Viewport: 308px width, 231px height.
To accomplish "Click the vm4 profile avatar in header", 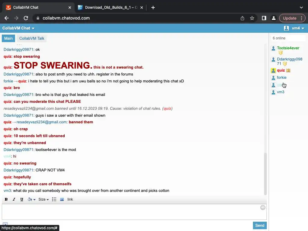I will tap(286, 28).
